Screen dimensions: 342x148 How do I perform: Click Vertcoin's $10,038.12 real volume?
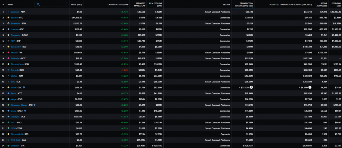point(157,146)
